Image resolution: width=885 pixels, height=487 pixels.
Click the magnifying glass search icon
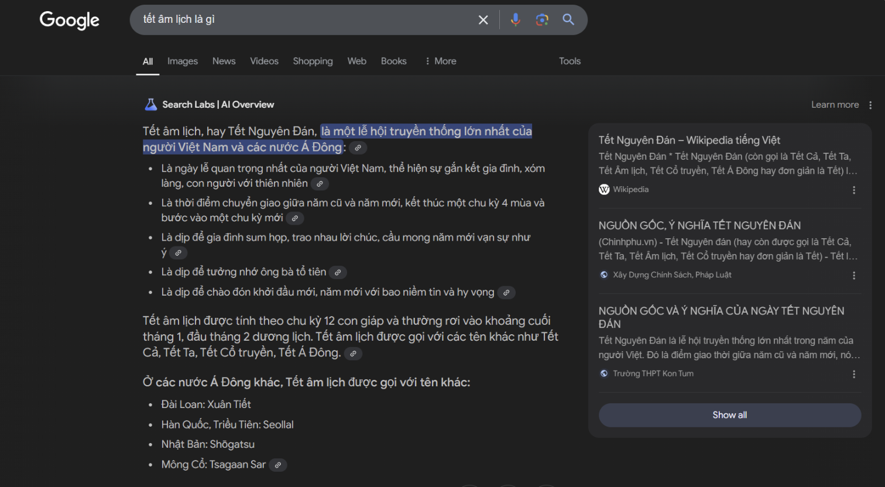[x=568, y=19]
